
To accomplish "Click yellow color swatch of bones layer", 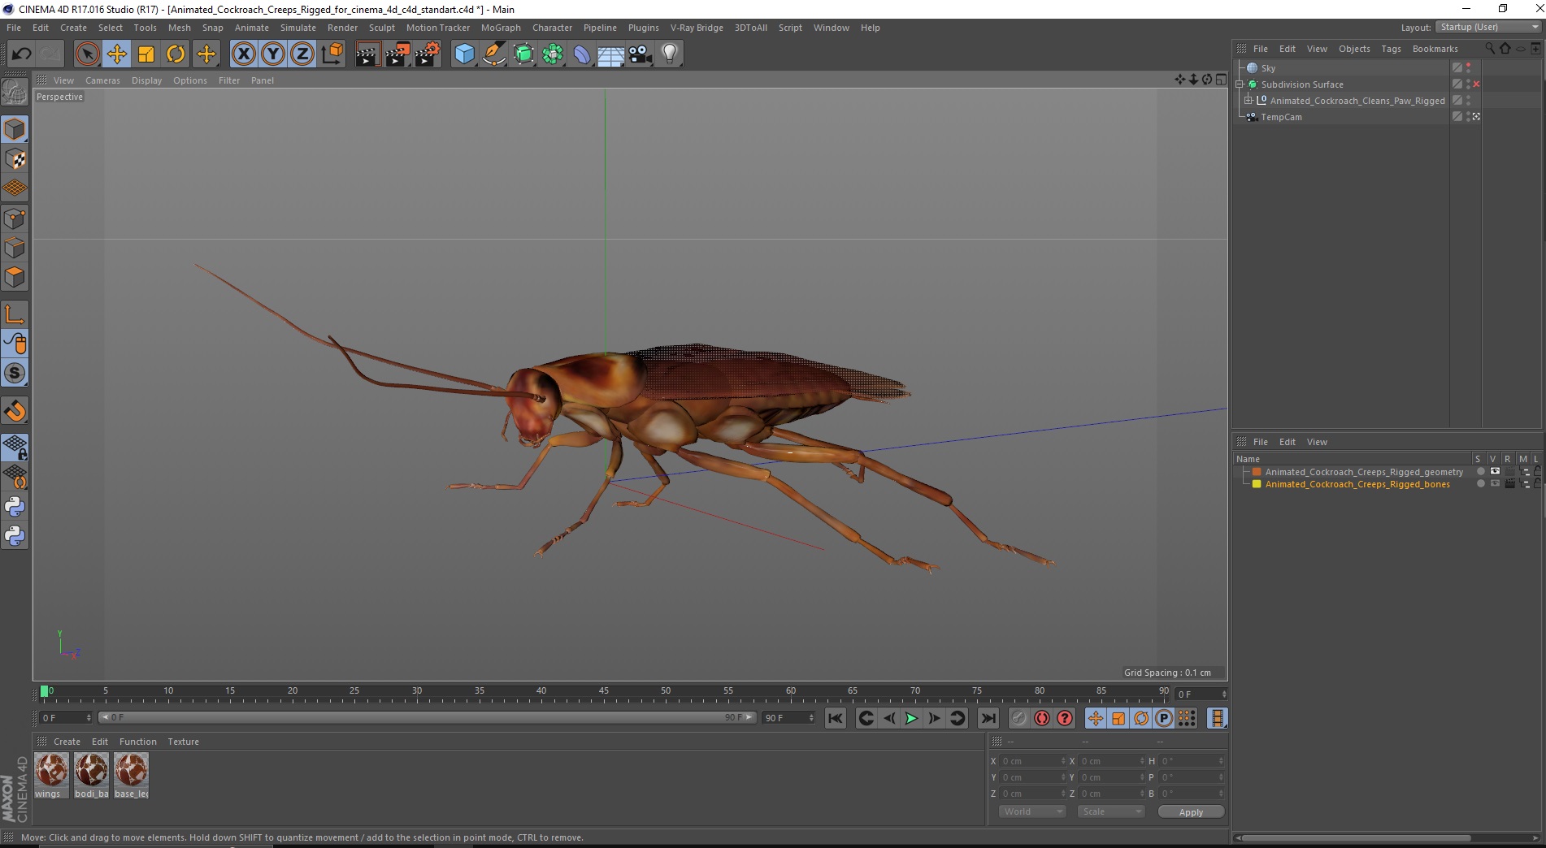I will pyautogui.click(x=1257, y=484).
